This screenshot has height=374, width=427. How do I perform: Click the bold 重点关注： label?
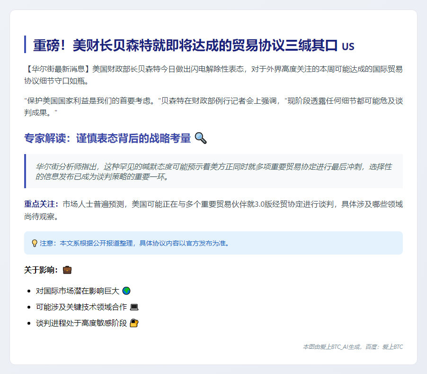tap(41, 204)
